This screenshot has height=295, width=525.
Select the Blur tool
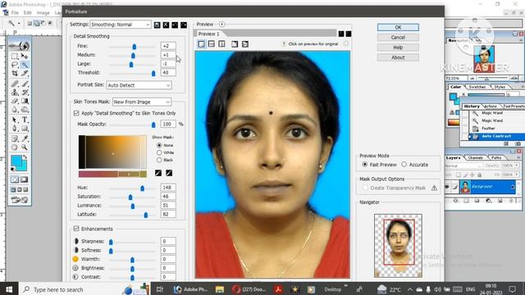pyautogui.click(x=15, y=110)
